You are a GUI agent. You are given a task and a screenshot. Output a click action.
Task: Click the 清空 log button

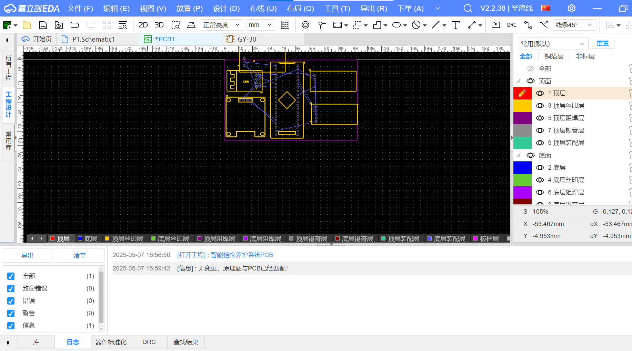[x=80, y=255]
